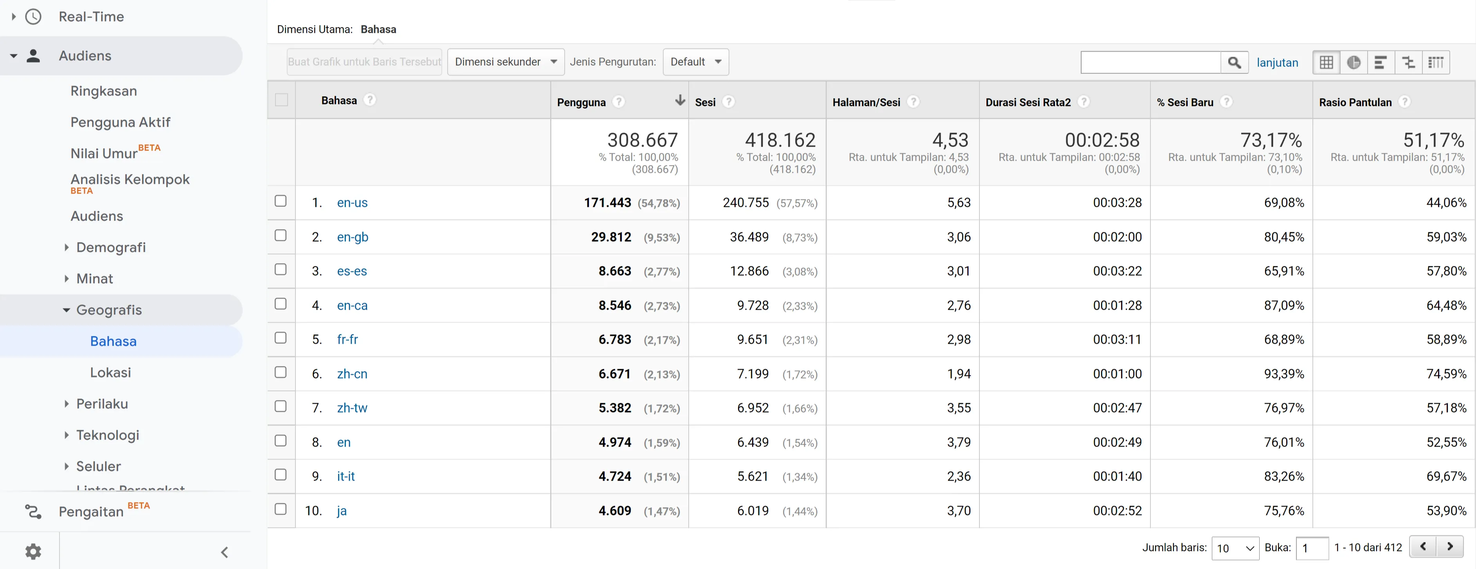The image size is (1476, 569).
Task: Switch to data table view icon
Action: pyautogui.click(x=1327, y=63)
